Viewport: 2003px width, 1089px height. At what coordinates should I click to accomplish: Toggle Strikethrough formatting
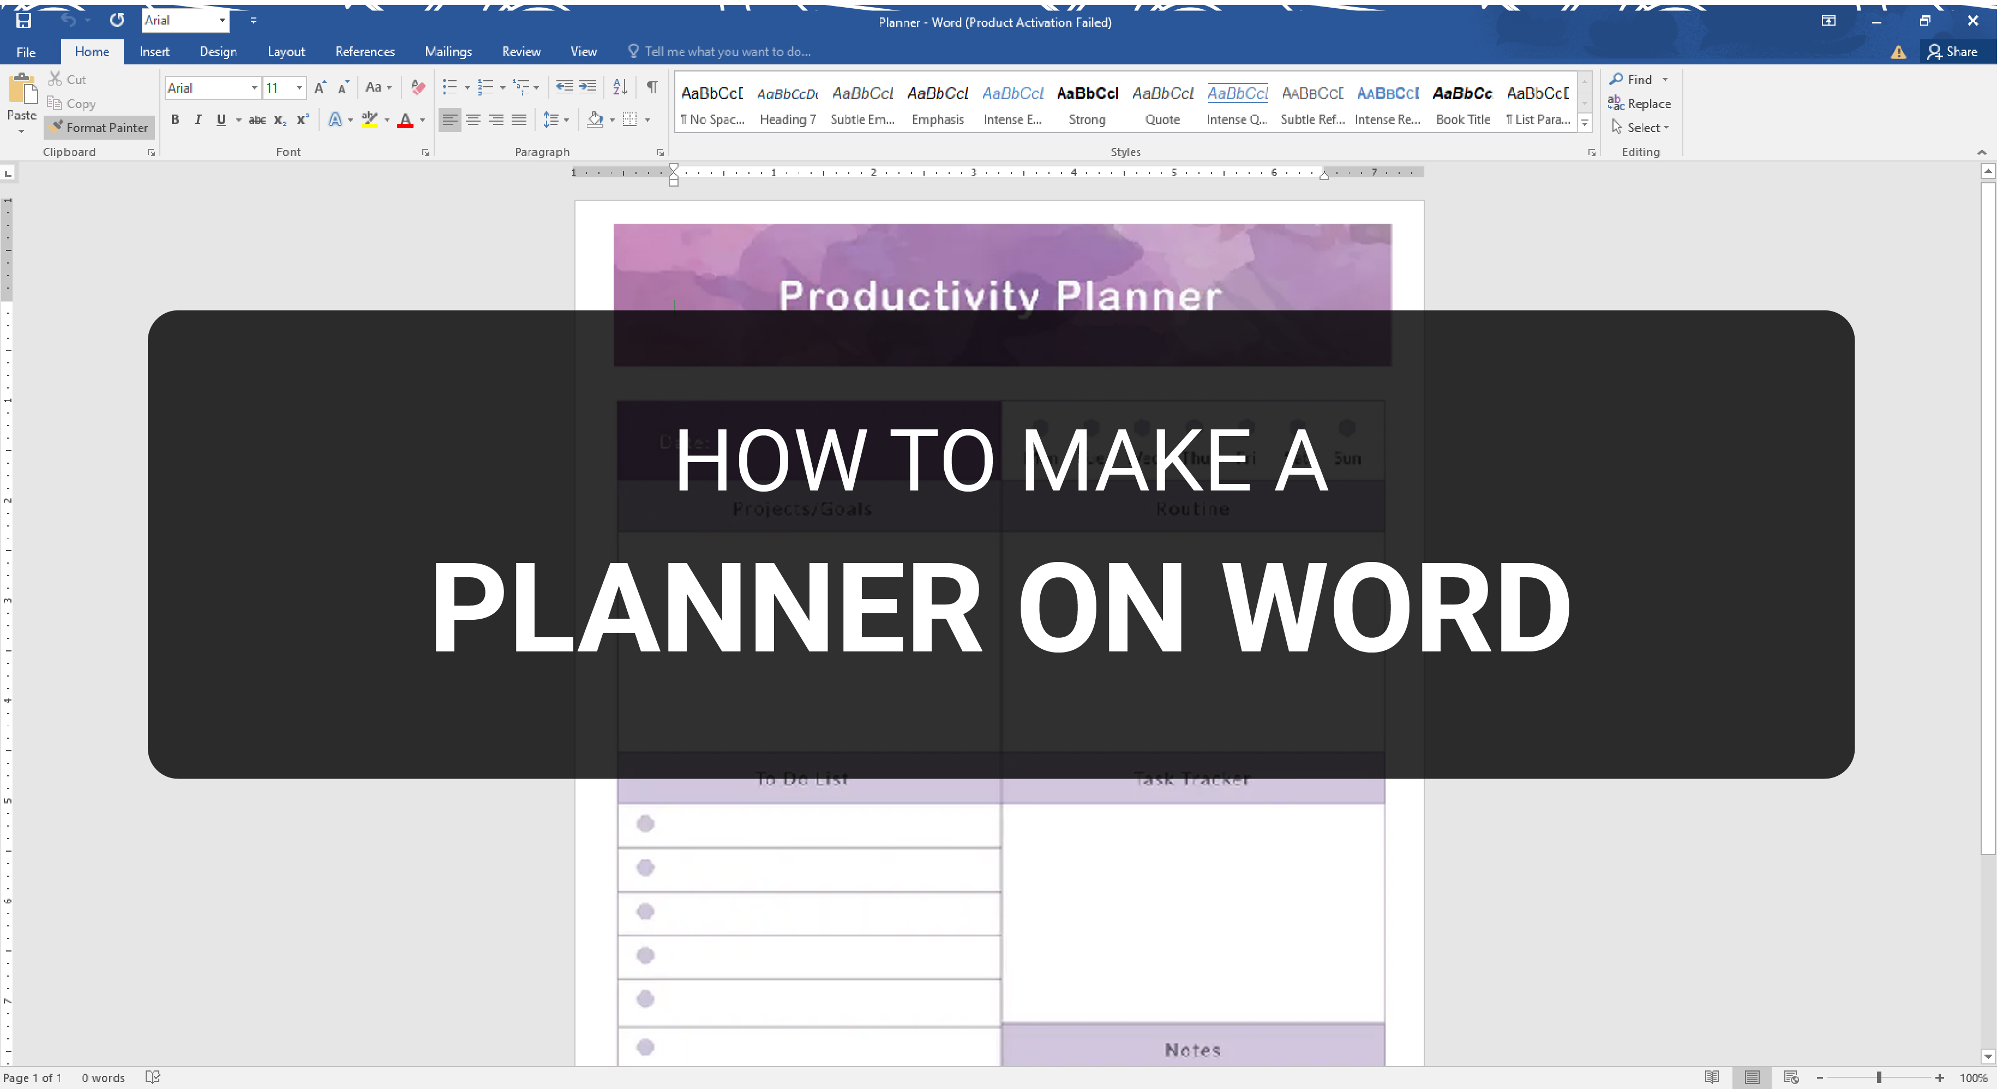pos(256,120)
